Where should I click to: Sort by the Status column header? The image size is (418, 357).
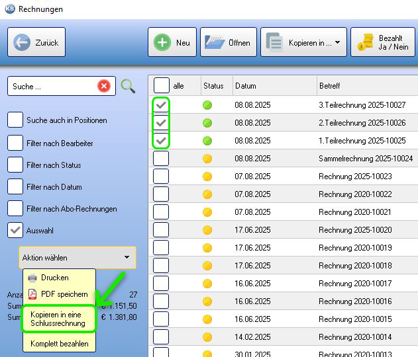[217, 86]
